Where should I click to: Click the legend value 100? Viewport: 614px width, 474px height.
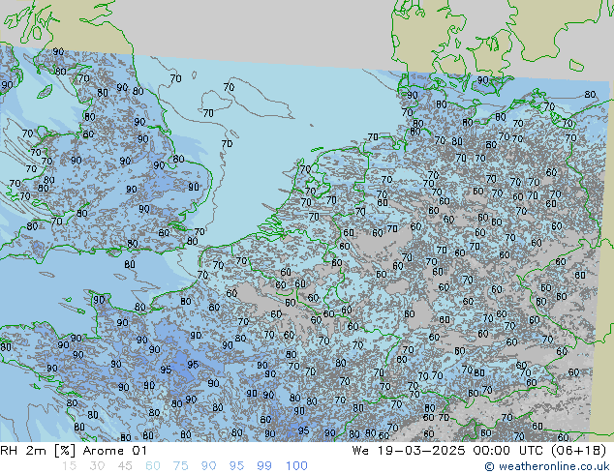click(296, 466)
